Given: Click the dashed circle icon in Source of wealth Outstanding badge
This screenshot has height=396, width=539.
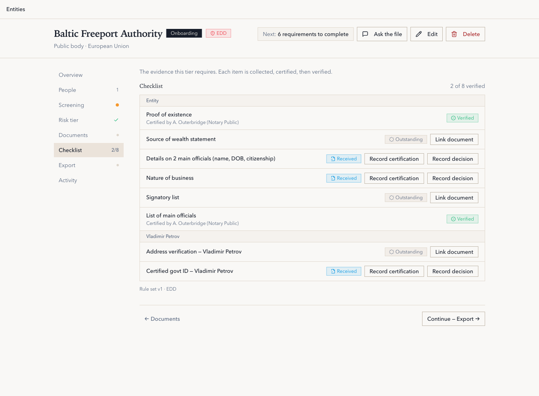Looking at the screenshot, I should pyautogui.click(x=392, y=139).
